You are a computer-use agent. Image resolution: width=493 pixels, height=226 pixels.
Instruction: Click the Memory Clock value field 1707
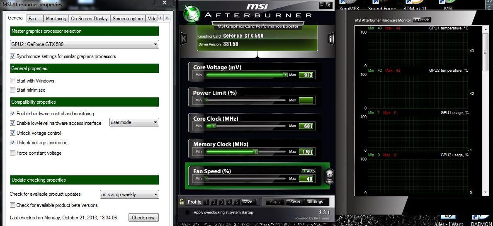306,152
